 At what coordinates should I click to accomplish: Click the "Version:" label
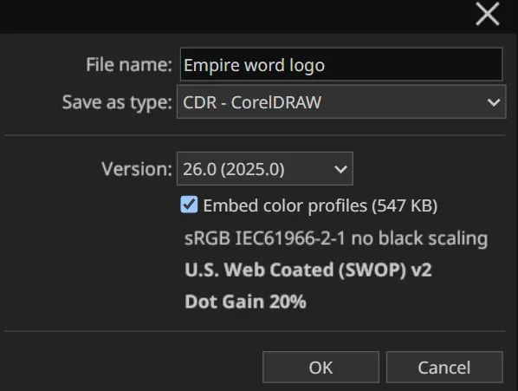point(137,169)
